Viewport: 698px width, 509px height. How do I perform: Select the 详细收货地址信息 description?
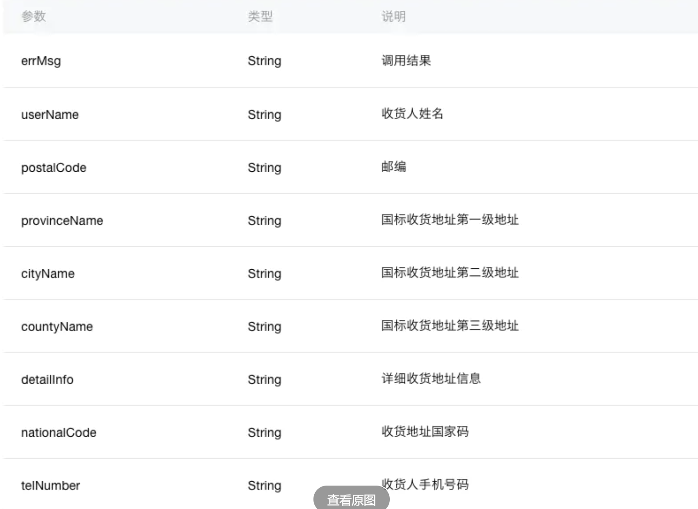pos(431,378)
